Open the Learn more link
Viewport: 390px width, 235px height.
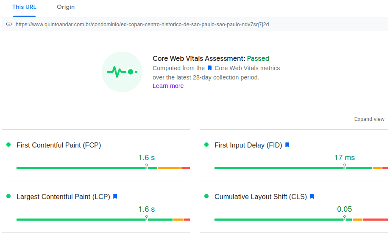168,86
